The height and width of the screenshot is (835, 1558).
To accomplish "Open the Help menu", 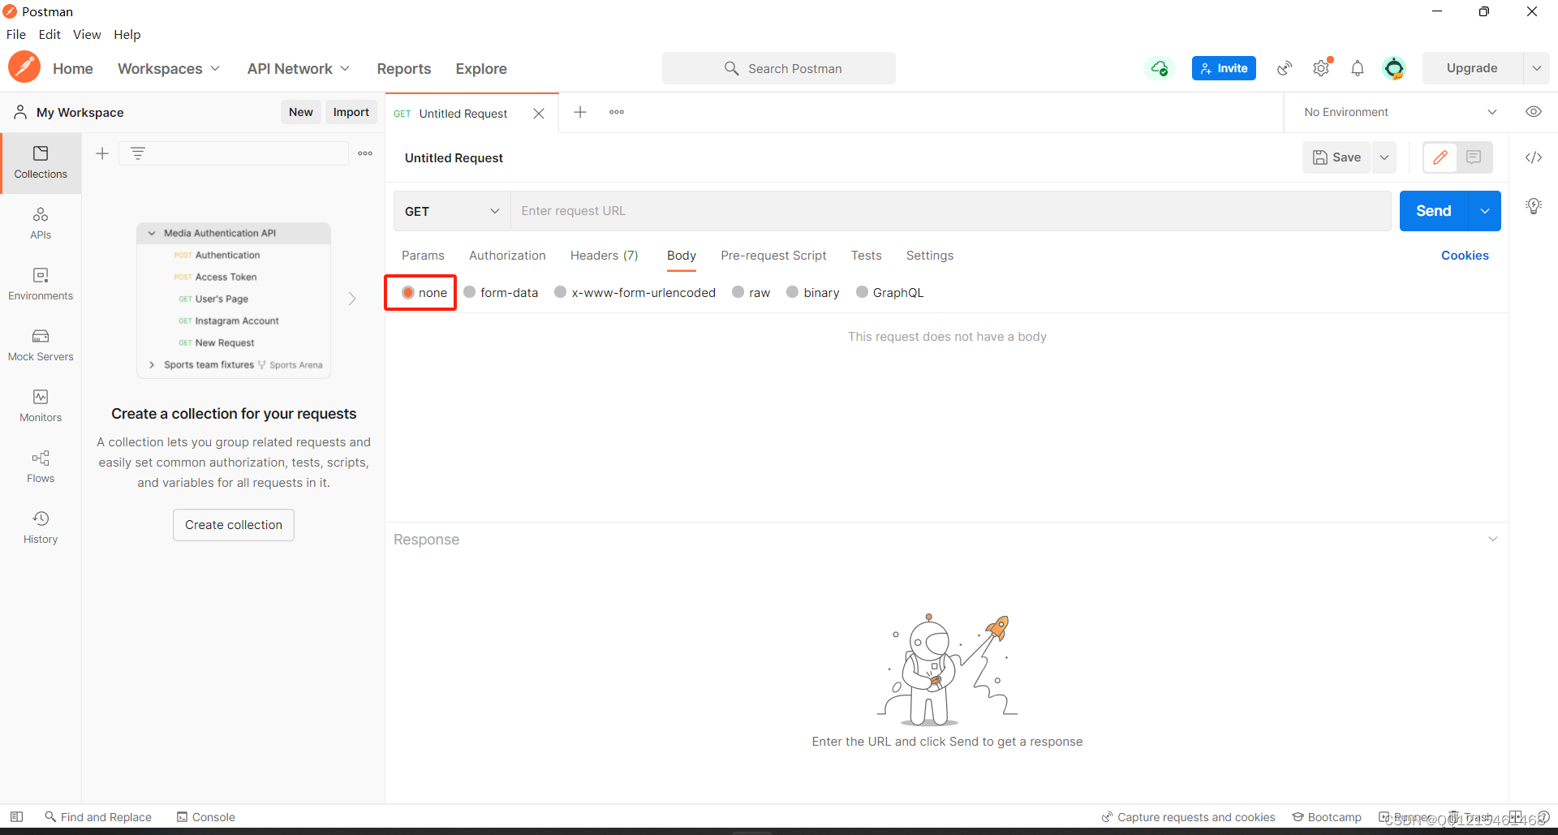I will [127, 34].
